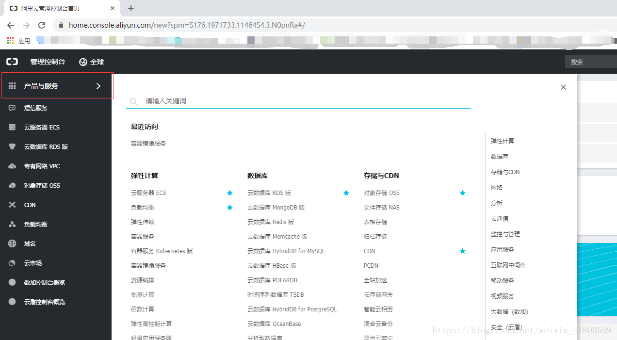Open recently visited 容器镜像服务
Viewport: 617px width, 340px height.
coord(148,144)
